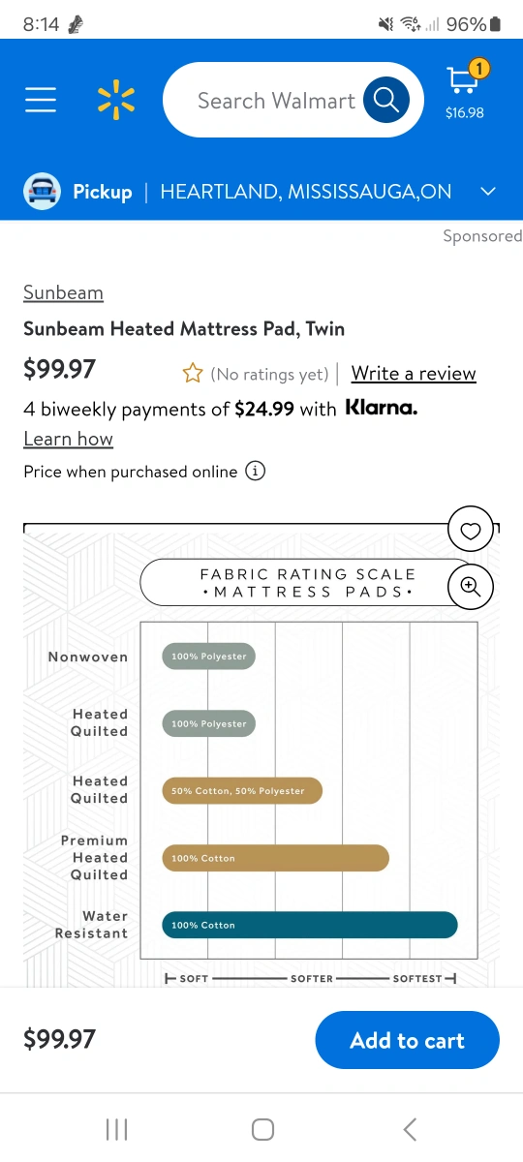Screen dimensions: 523x1162
Task: Tap the blue search magnifier button
Action: click(386, 100)
